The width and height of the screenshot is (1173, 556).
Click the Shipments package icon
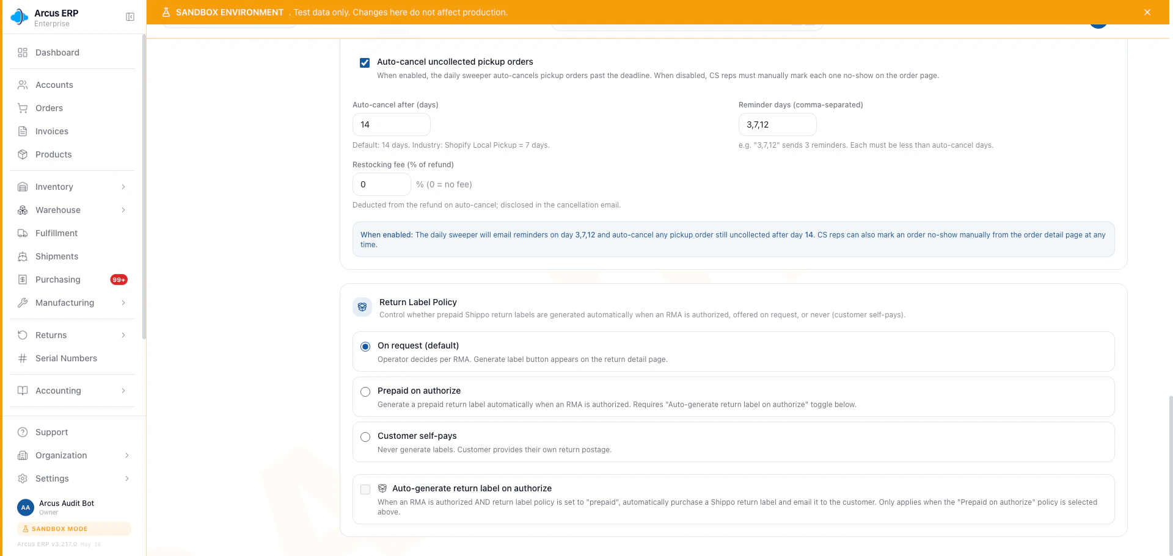[23, 256]
